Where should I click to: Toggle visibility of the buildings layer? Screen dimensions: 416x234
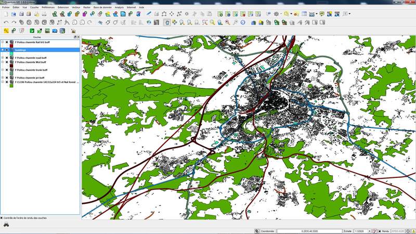(x=7, y=50)
